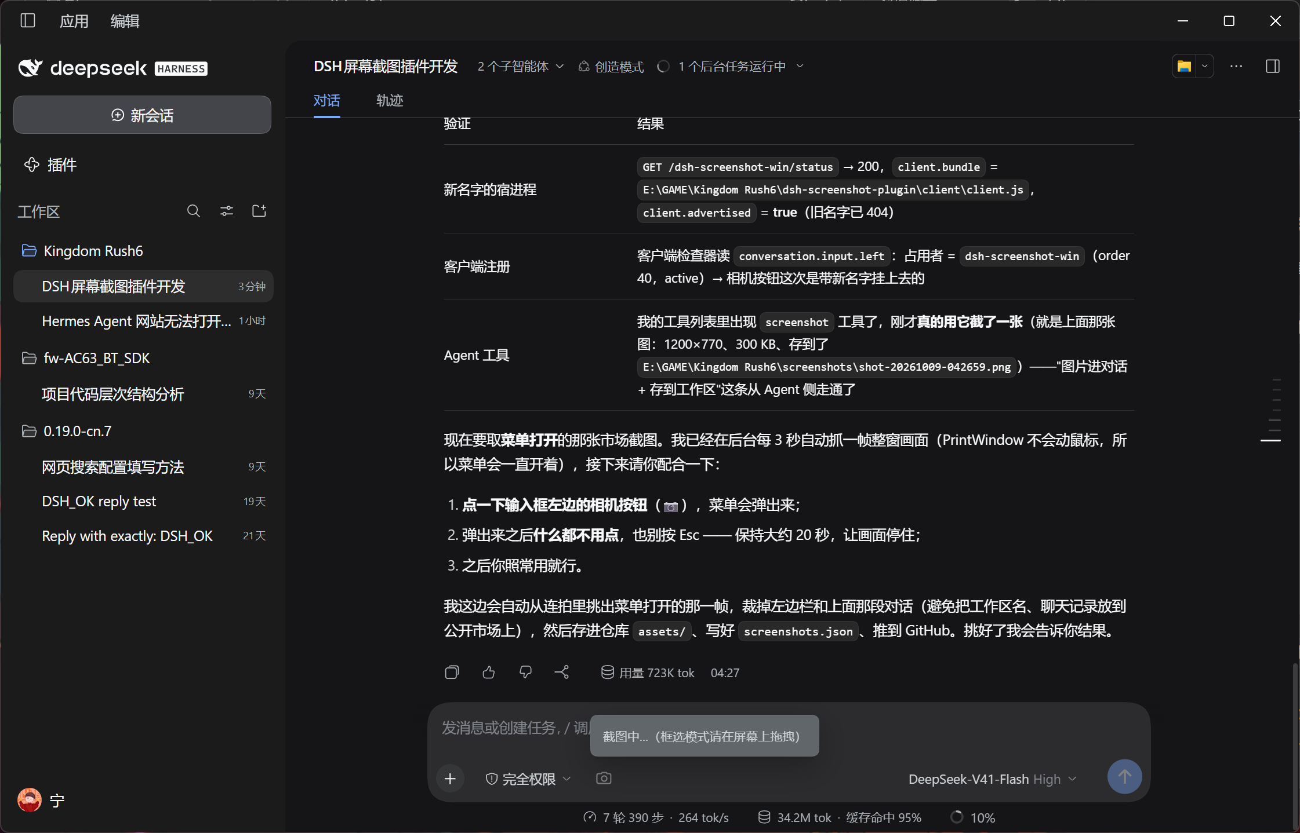Like the response with thumbs up
This screenshot has width=1300, height=833.
[489, 673]
